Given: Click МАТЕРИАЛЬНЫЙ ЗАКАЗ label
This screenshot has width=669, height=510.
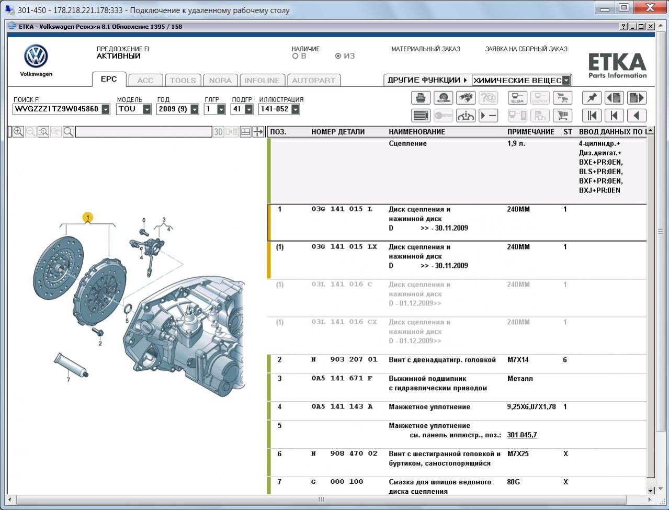Looking at the screenshot, I should 426,49.
